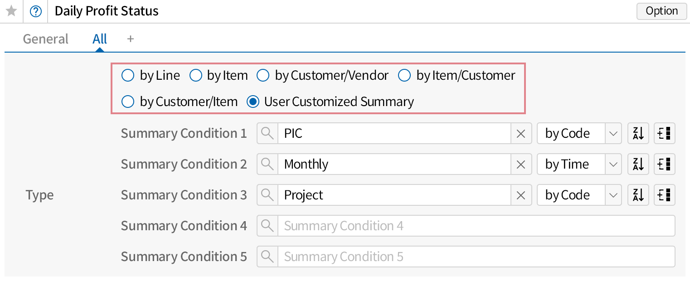Click search icon for Summary Condition 5
Image resolution: width=690 pixels, height=281 pixels.
point(267,257)
